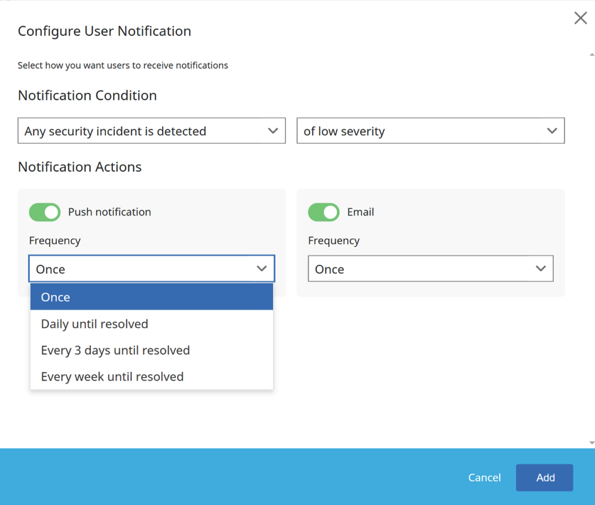Pick 'Every week until resolved' option

point(151,377)
